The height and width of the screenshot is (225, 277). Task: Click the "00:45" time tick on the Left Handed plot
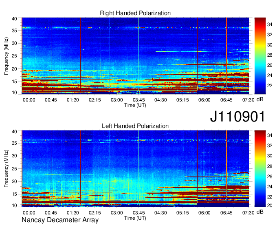(51, 213)
